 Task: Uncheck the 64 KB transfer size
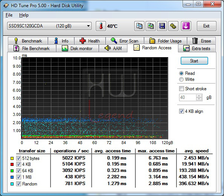(18, 170)
